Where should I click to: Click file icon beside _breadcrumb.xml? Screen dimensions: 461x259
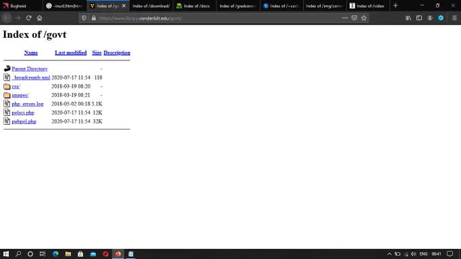7,77
